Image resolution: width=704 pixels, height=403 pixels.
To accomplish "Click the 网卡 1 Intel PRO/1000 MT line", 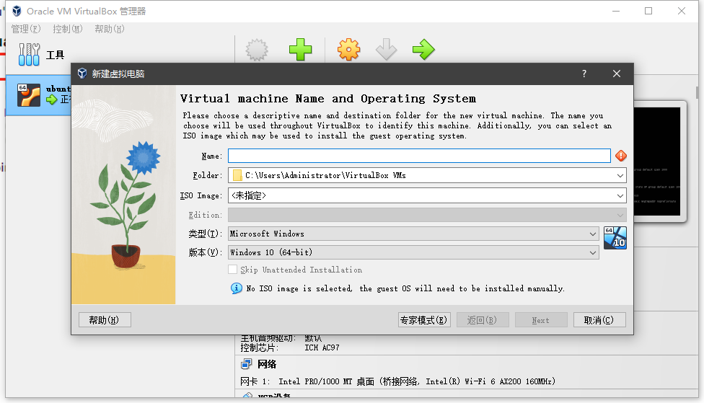I will point(397,381).
